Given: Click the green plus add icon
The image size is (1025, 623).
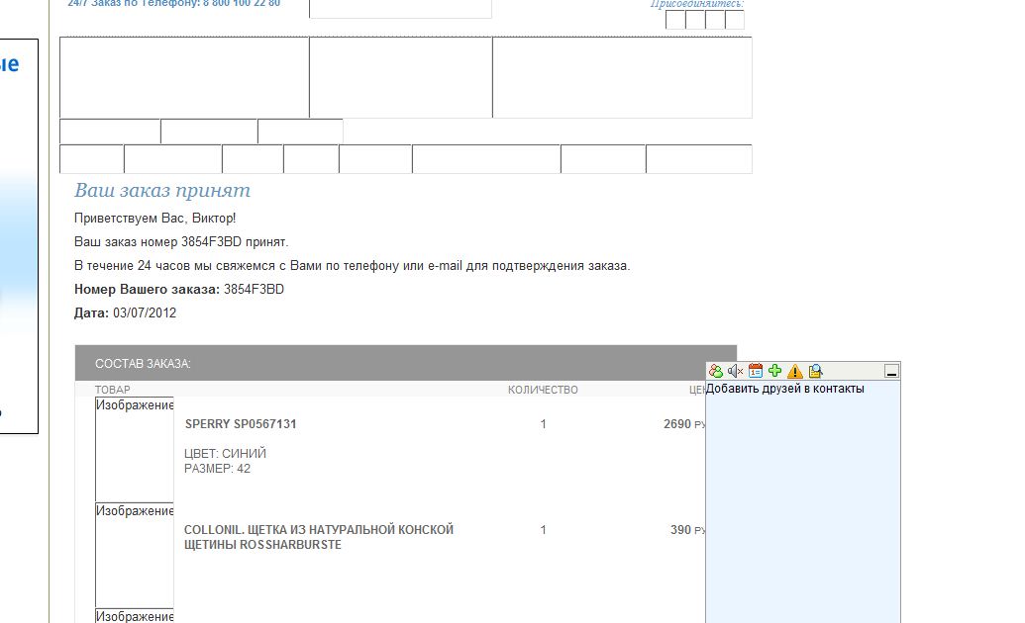Looking at the screenshot, I should point(775,371).
